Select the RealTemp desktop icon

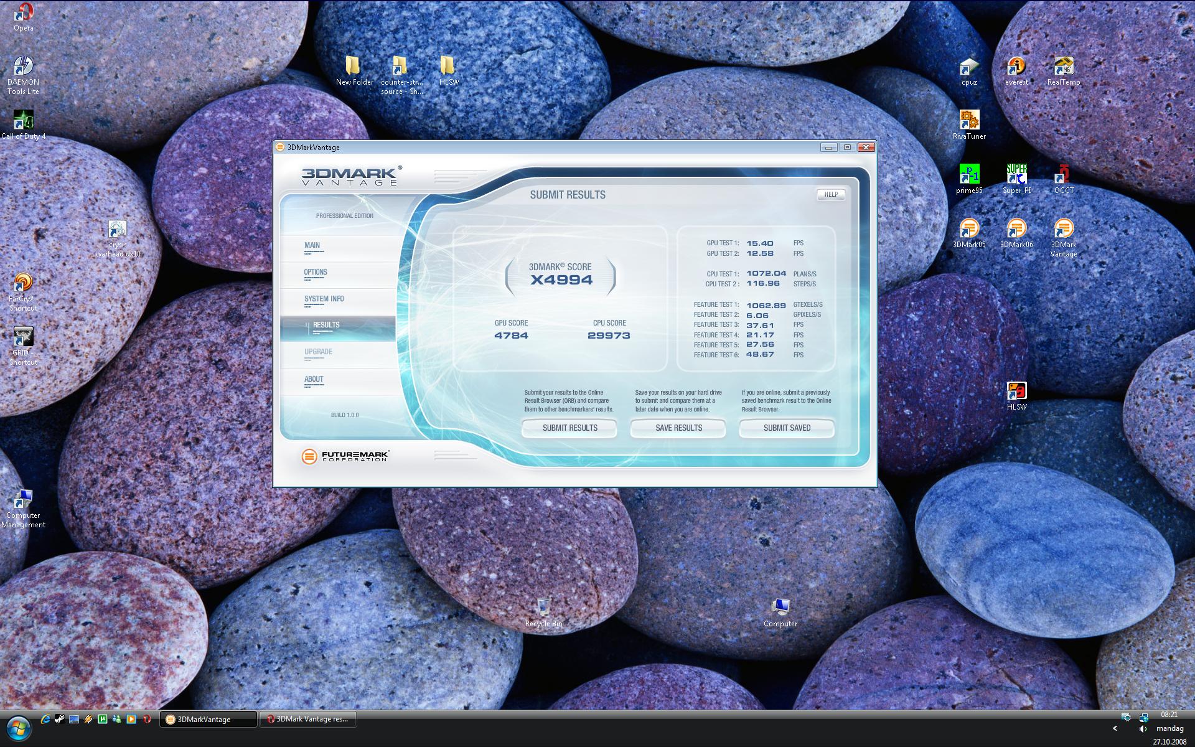[x=1064, y=70]
